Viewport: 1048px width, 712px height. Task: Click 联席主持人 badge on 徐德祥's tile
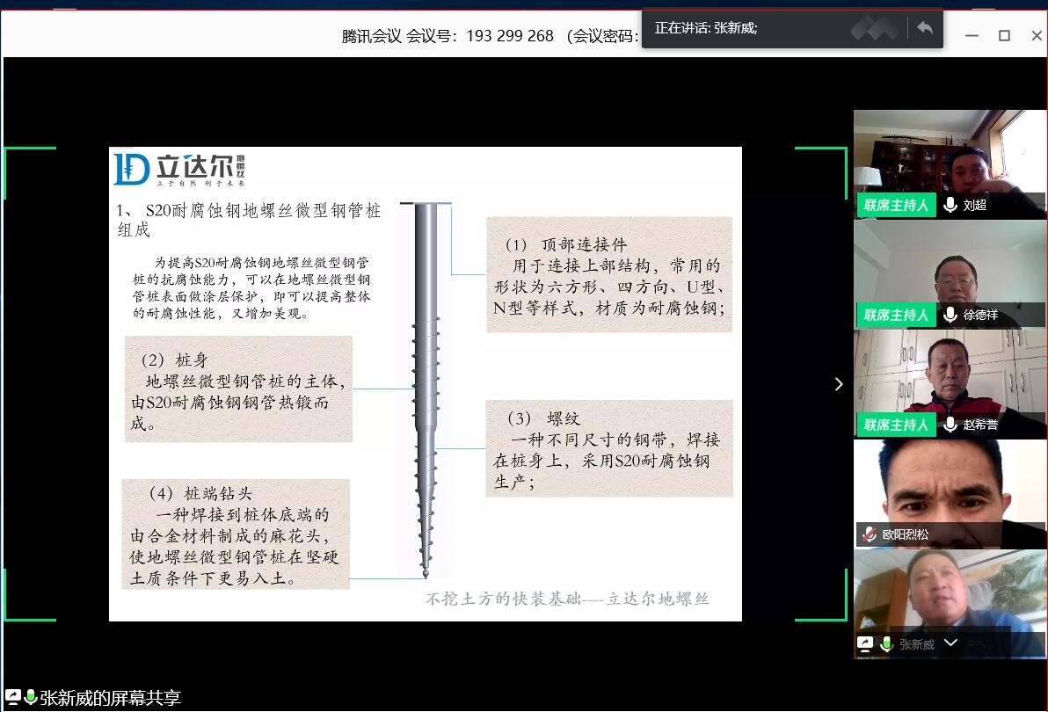pos(895,315)
